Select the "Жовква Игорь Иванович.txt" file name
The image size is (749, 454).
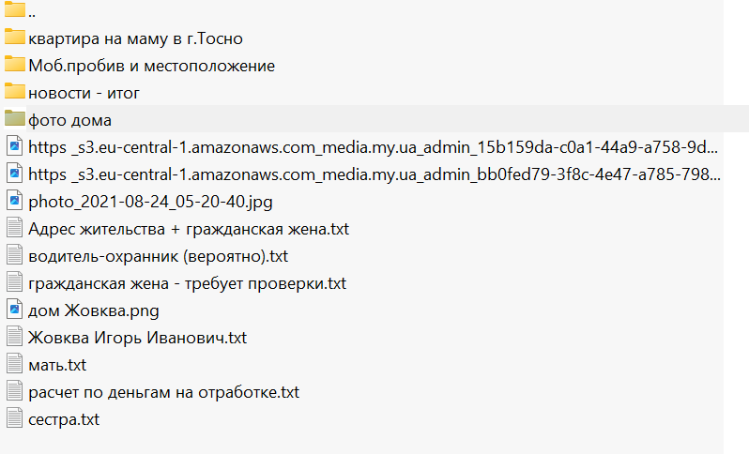point(137,338)
